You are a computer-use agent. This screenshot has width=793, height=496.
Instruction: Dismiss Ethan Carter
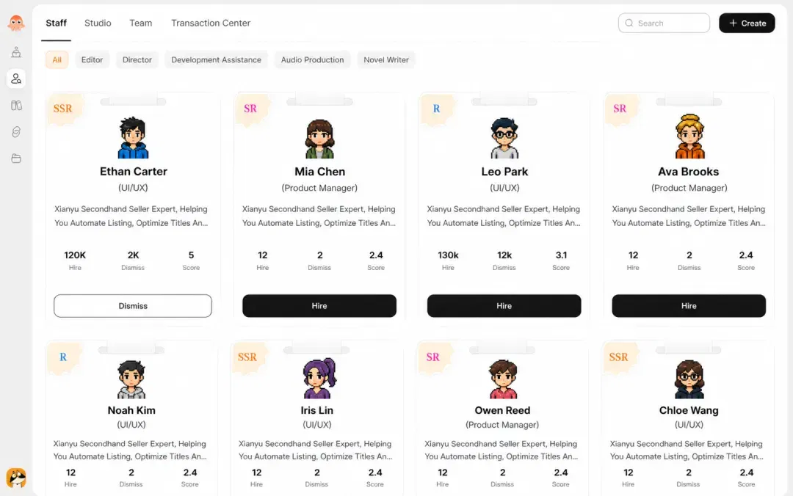coord(133,306)
